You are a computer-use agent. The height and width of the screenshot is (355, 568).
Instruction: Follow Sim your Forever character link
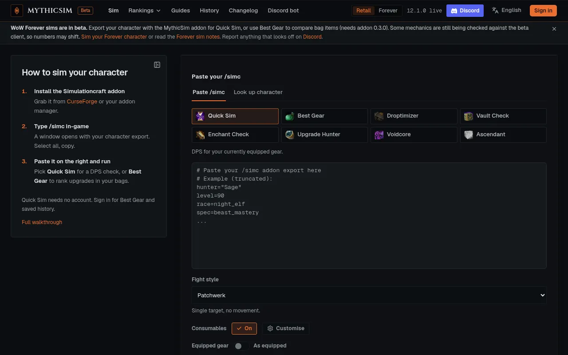point(114,37)
